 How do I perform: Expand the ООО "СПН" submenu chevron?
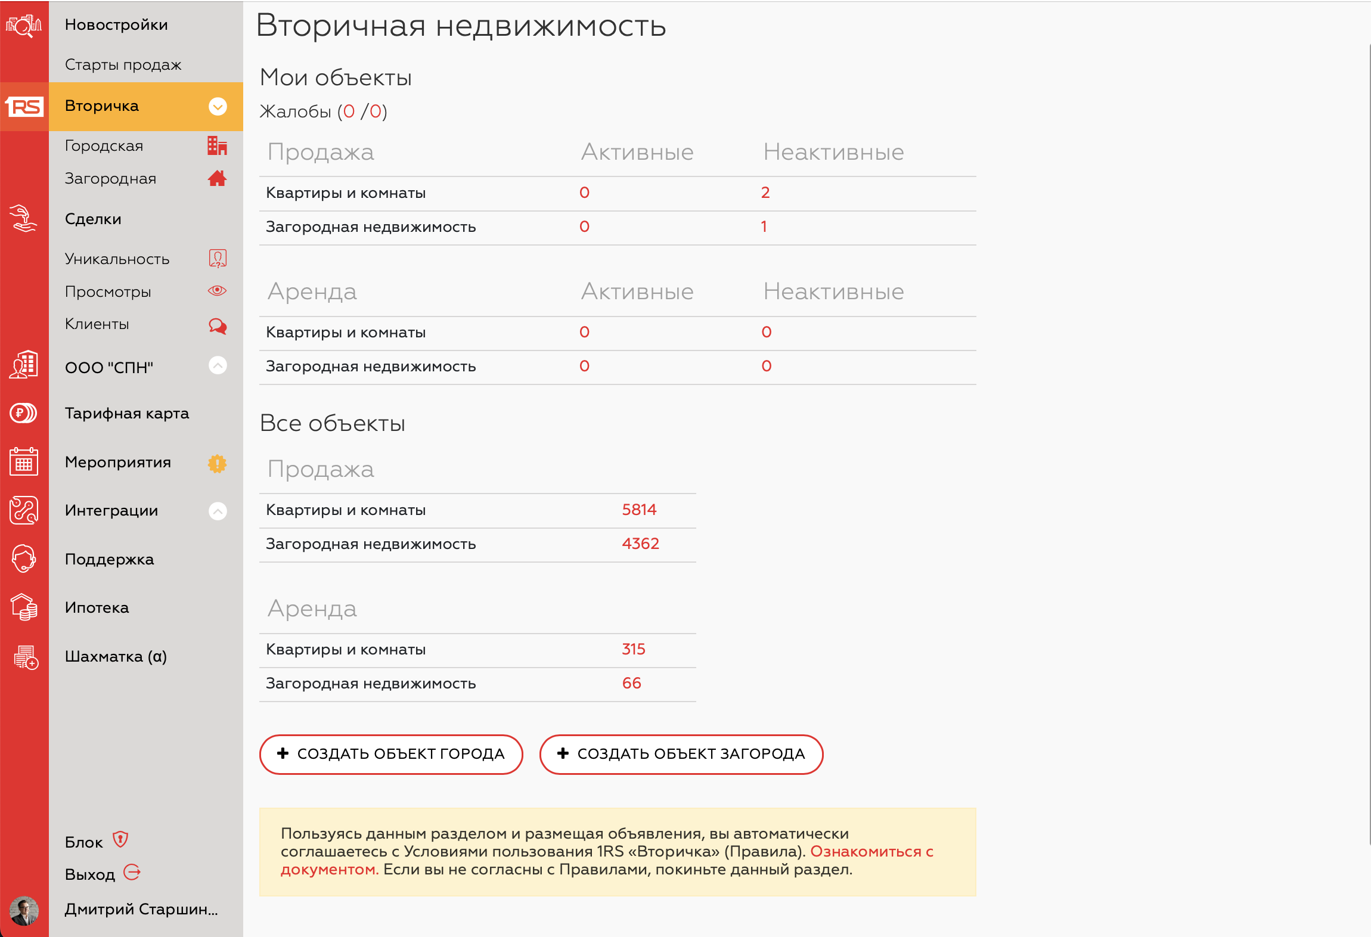click(x=218, y=365)
